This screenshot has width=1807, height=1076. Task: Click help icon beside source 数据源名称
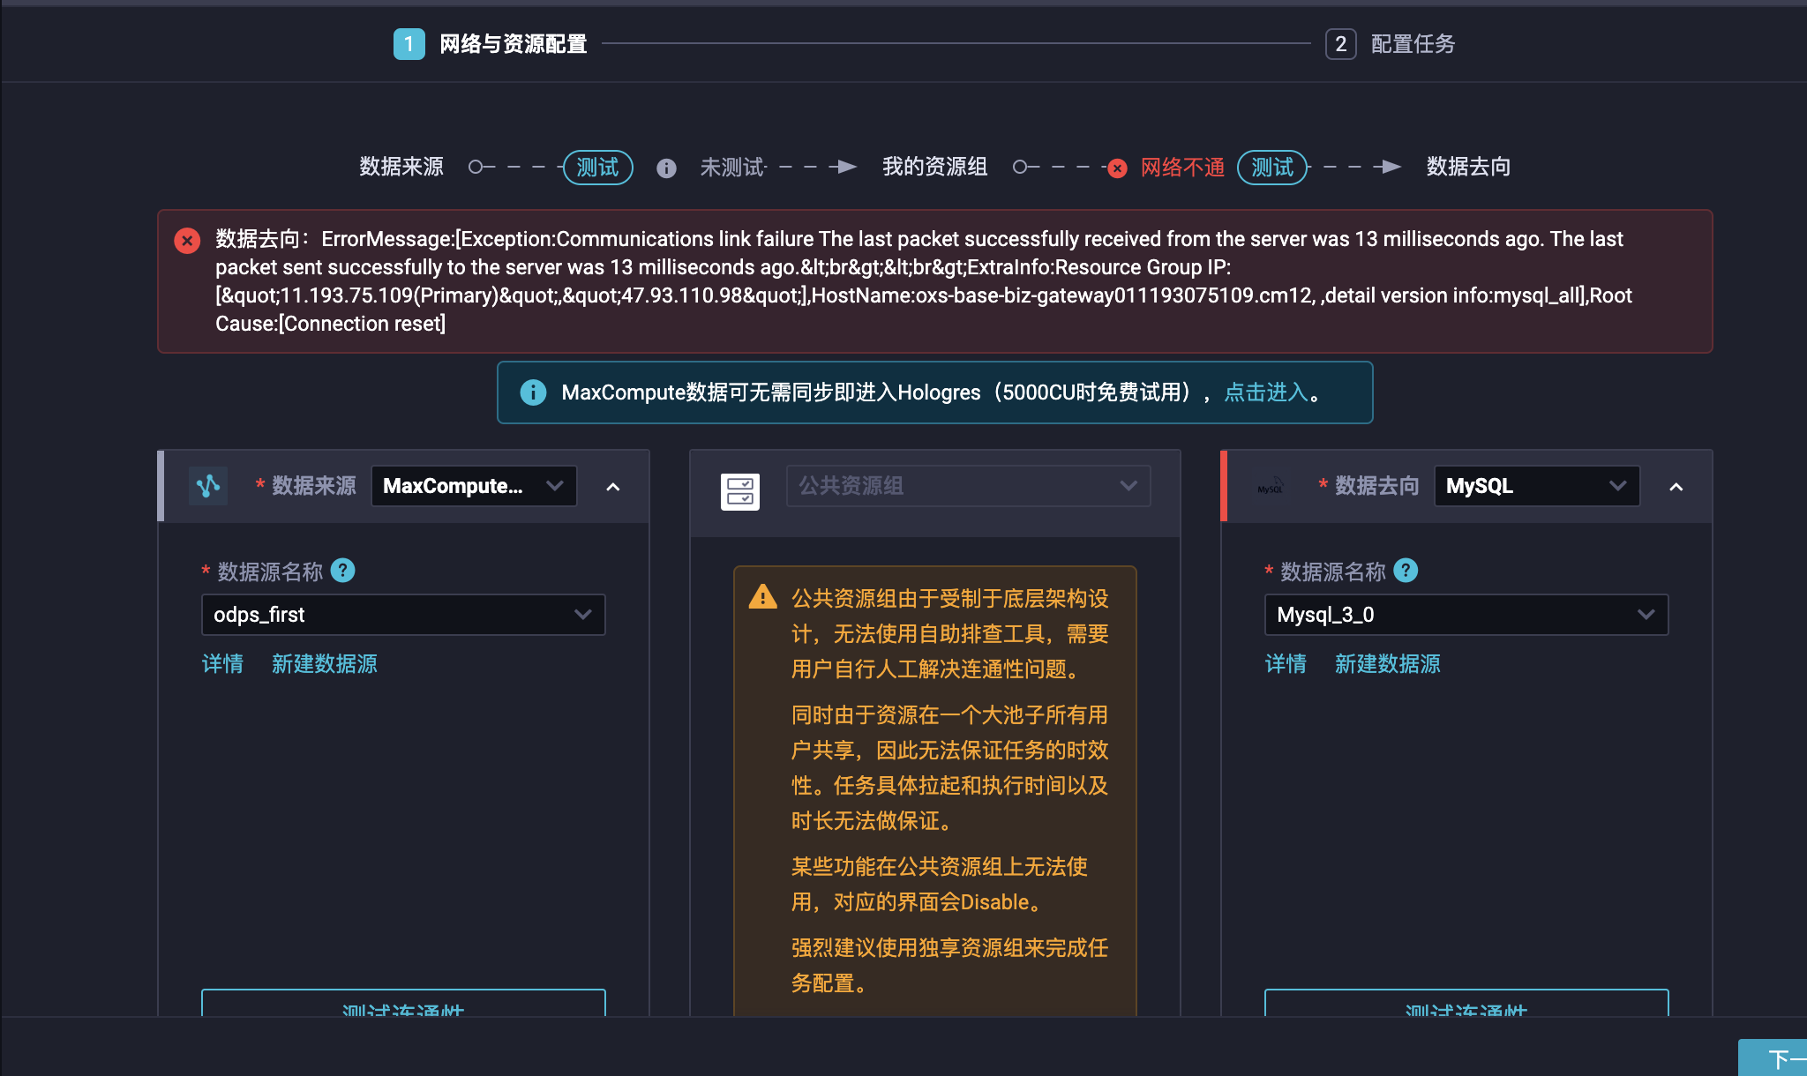[342, 571]
